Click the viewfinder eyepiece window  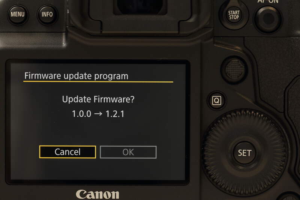point(140,7)
